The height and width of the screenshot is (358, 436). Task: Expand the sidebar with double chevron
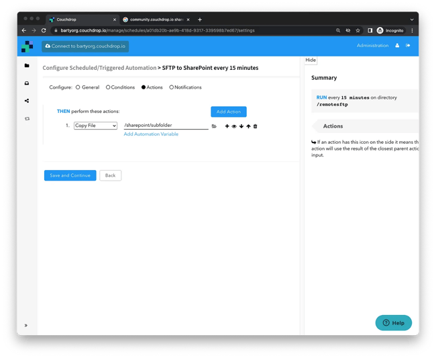pos(26,325)
